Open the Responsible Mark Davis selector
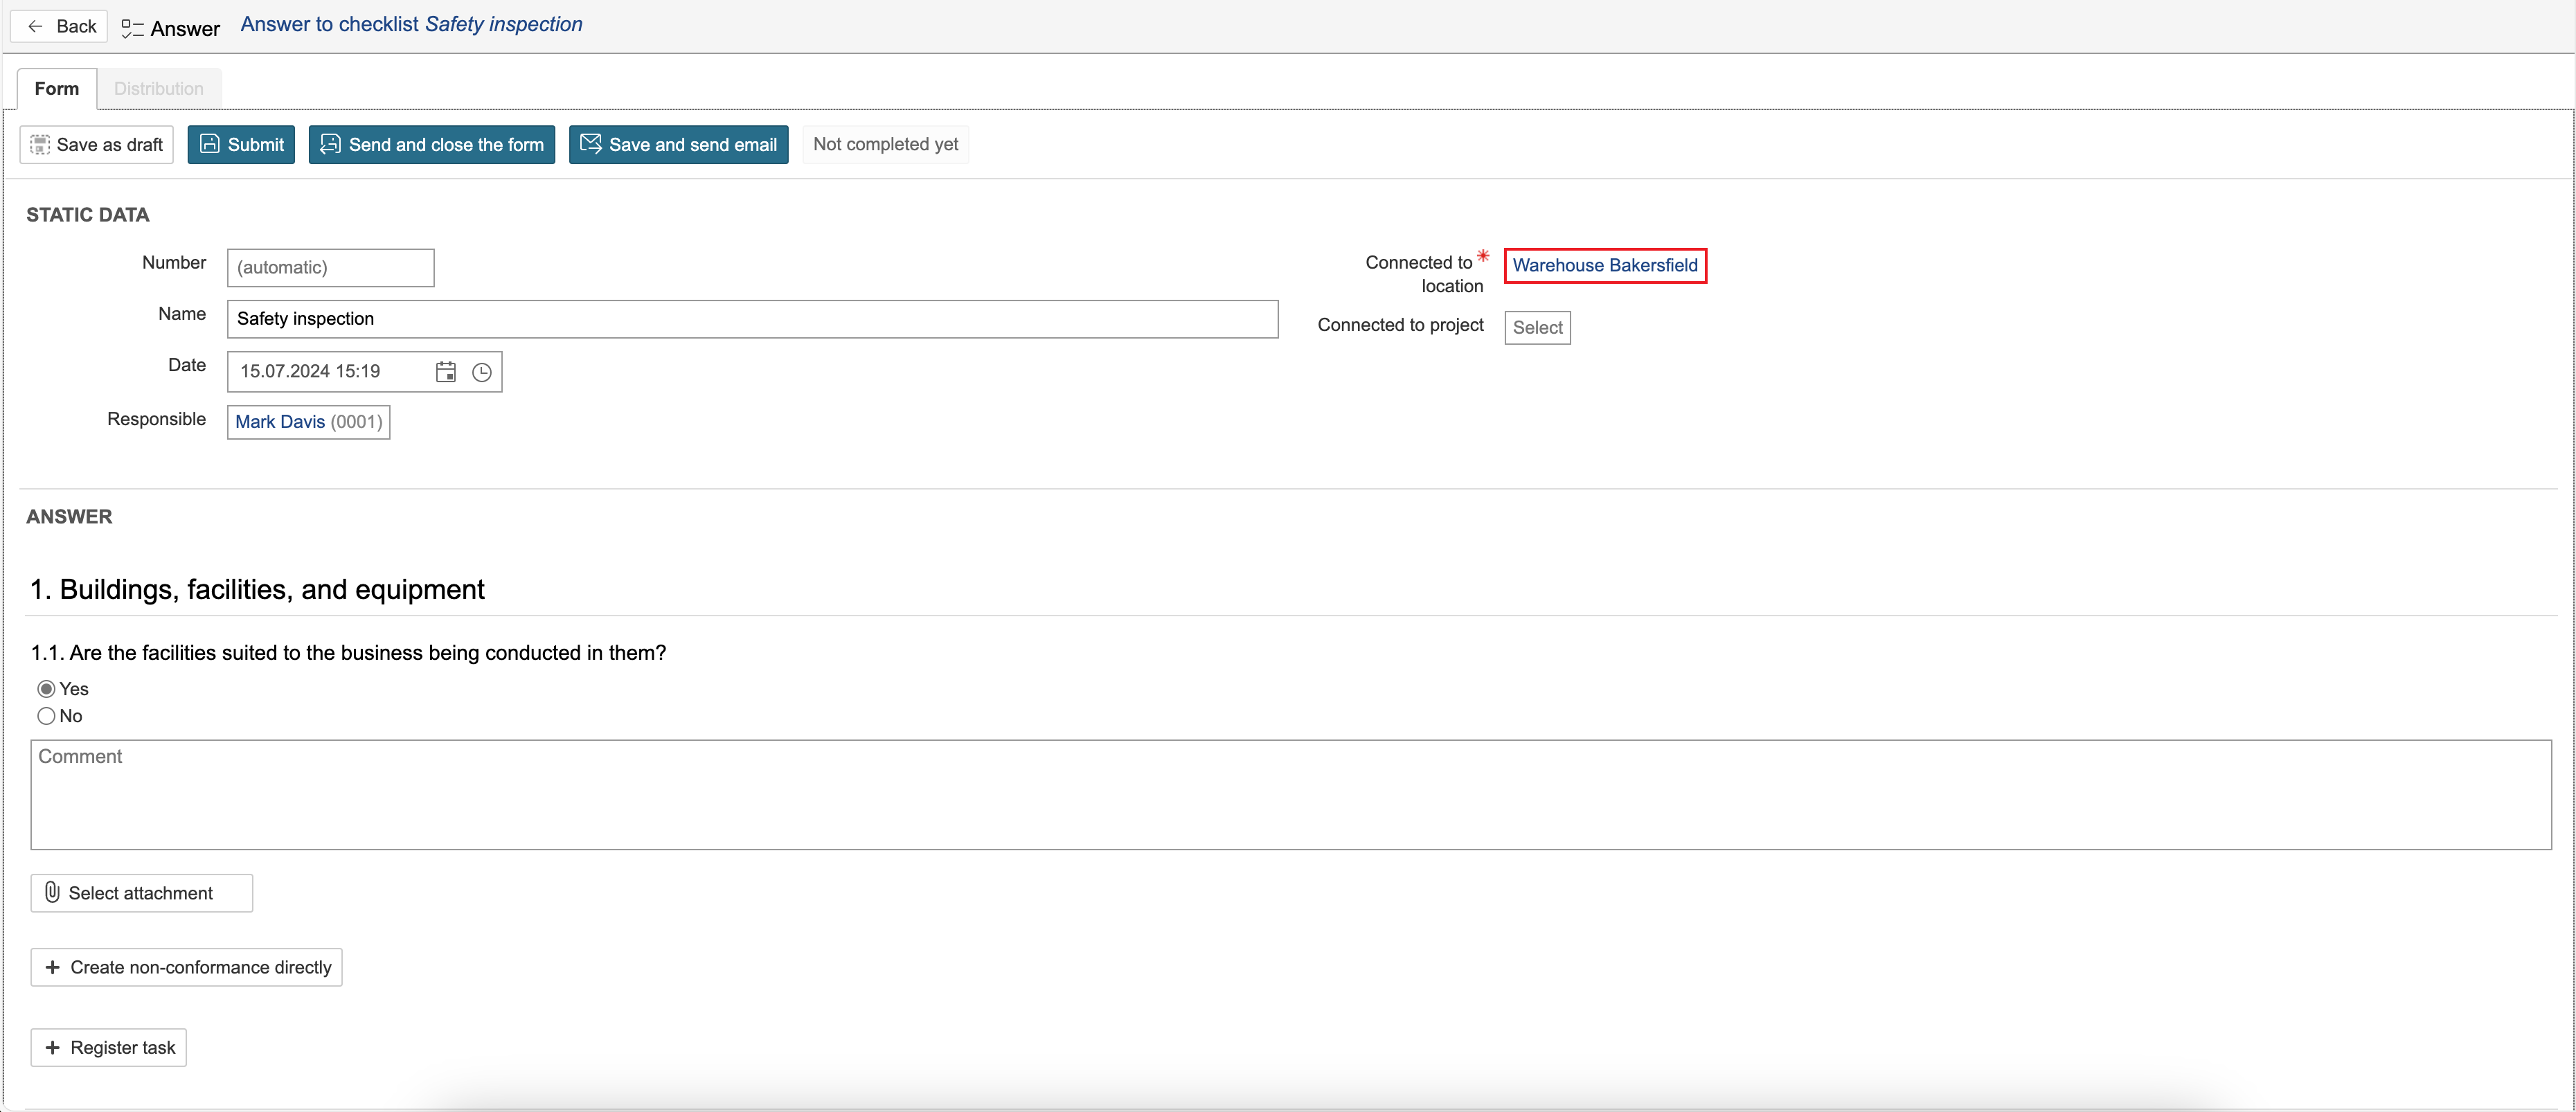 click(308, 422)
